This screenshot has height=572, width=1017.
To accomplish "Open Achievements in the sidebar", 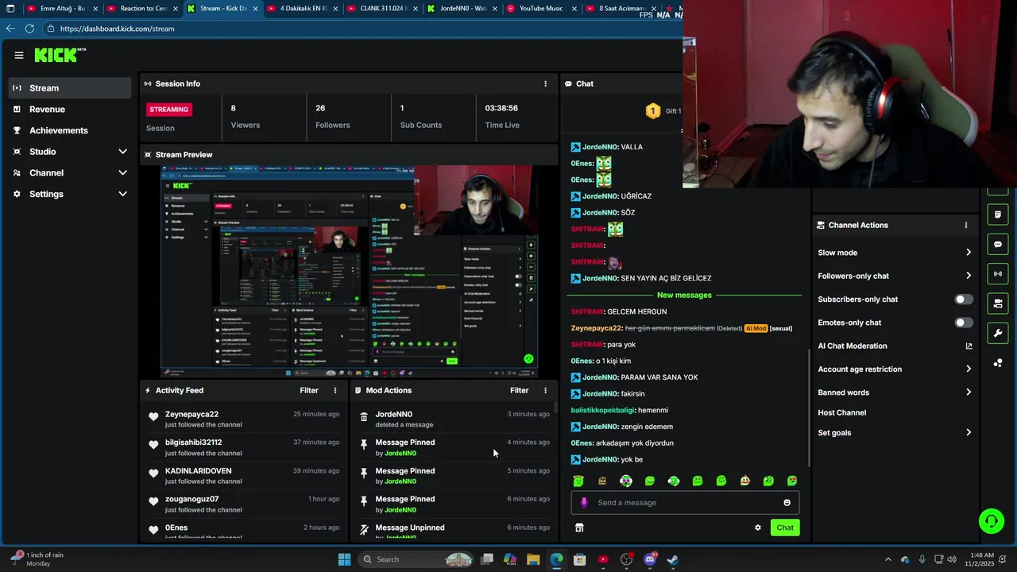I will (x=70, y=130).
